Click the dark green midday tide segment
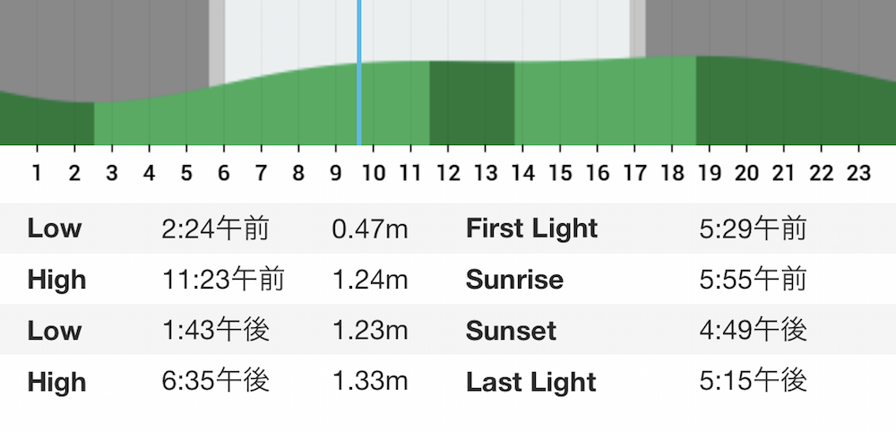The height and width of the screenshot is (432, 896). [472, 103]
